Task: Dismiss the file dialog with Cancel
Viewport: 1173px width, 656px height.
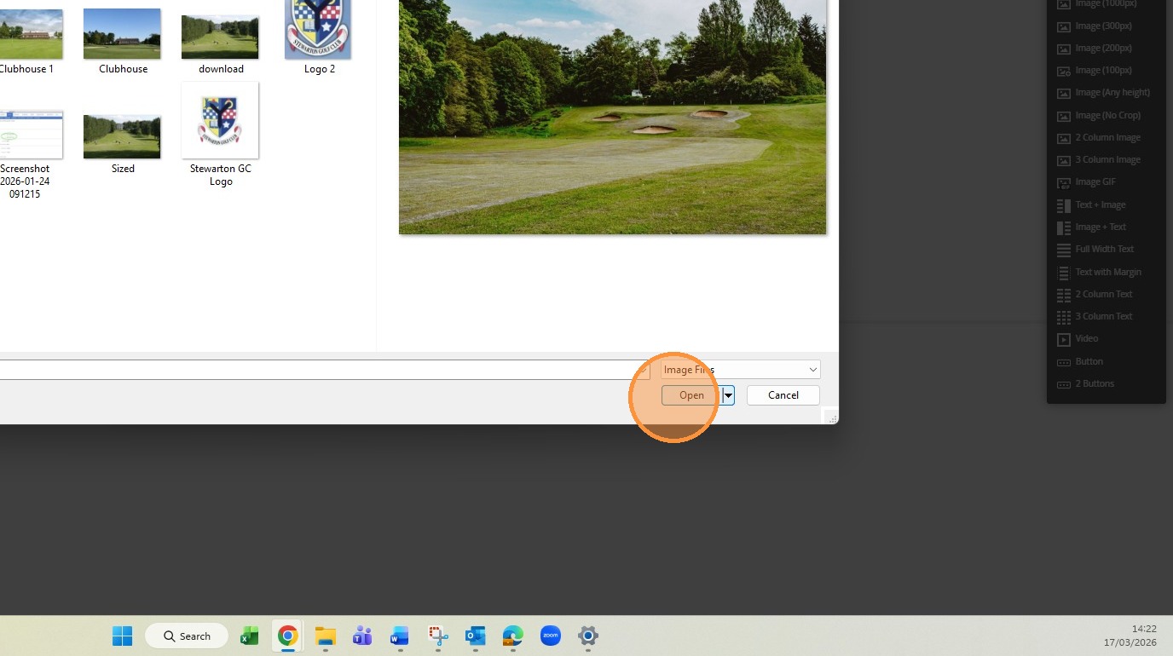Action: click(783, 395)
